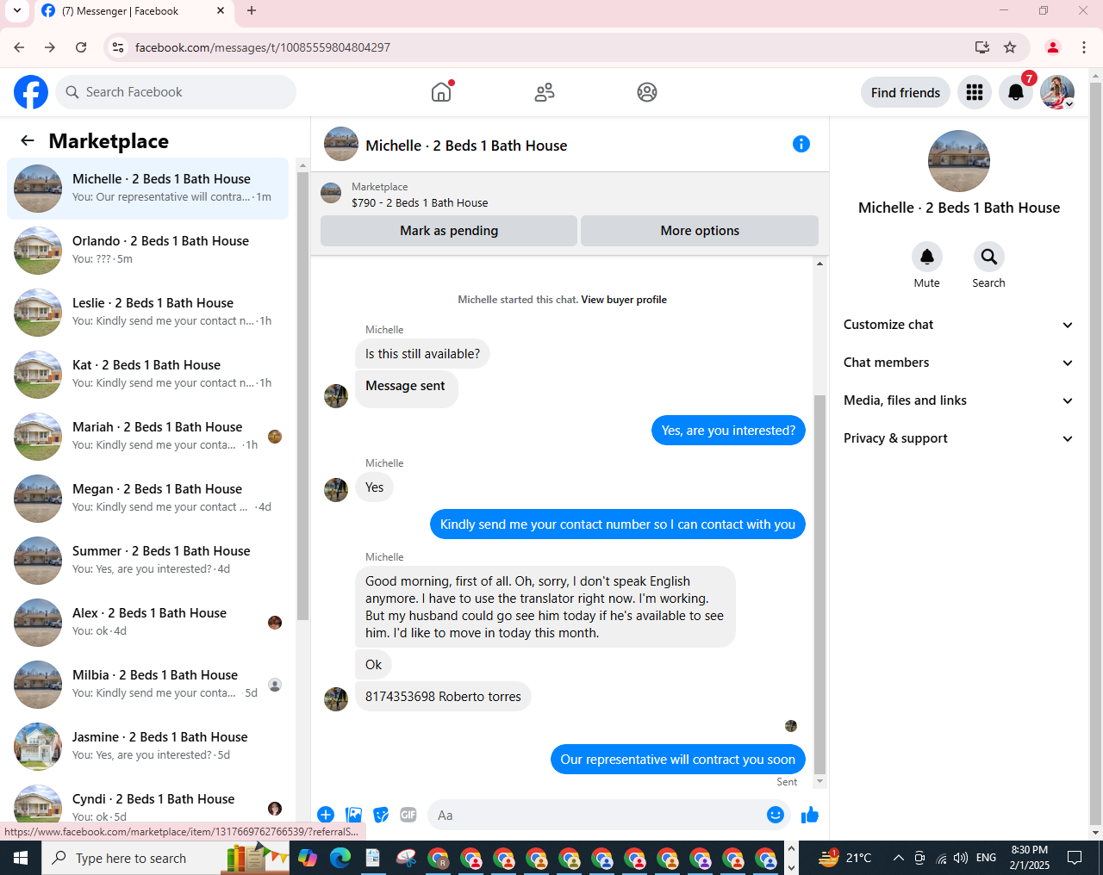Open Jasmine's conversation

tap(148, 747)
